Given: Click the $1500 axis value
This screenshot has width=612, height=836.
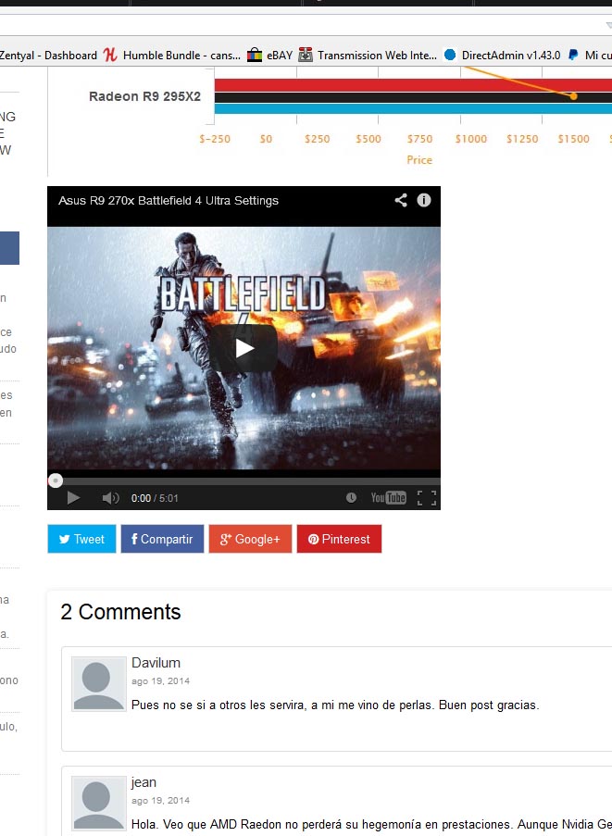Looking at the screenshot, I should pyautogui.click(x=574, y=139).
